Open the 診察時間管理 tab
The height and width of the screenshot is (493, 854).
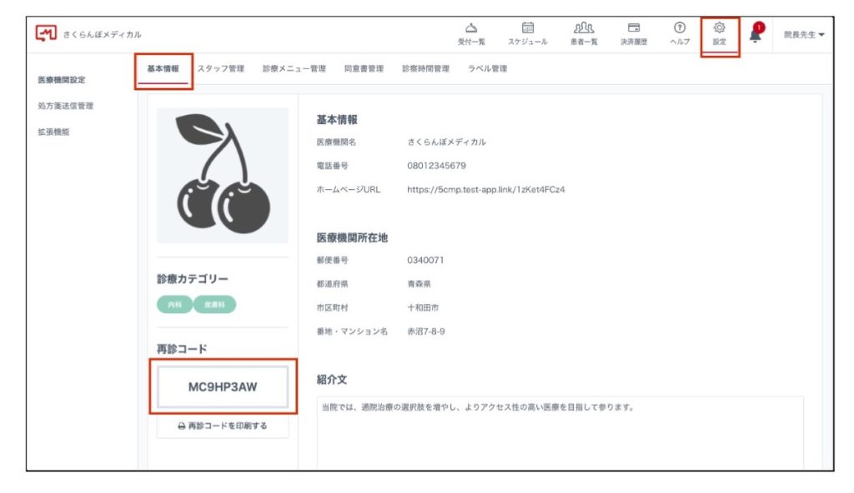pos(425,69)
